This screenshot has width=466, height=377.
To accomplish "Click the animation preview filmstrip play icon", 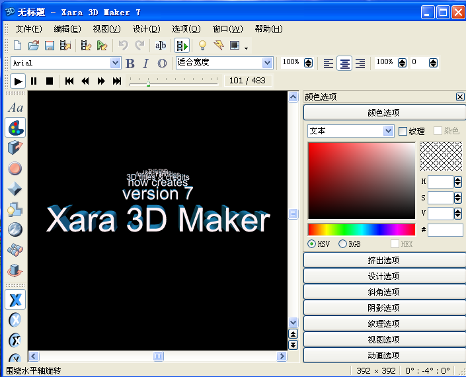I will (182, 46).
